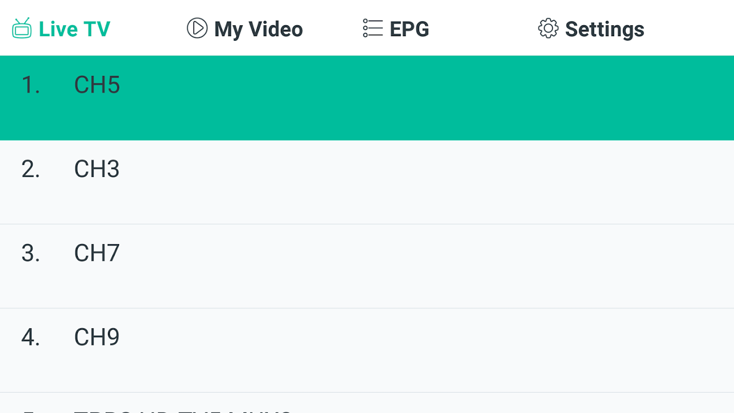734x413 pixels.
Task: Click the circled play icon for My Video
Action: click(197, 28)
